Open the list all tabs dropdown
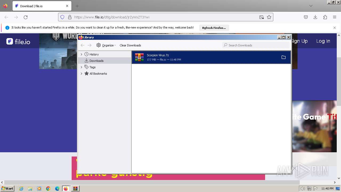This screenshot has height=192, width=341. point(311,6)
